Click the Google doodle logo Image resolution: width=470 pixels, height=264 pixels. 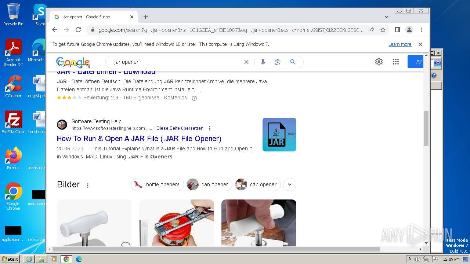73,62
